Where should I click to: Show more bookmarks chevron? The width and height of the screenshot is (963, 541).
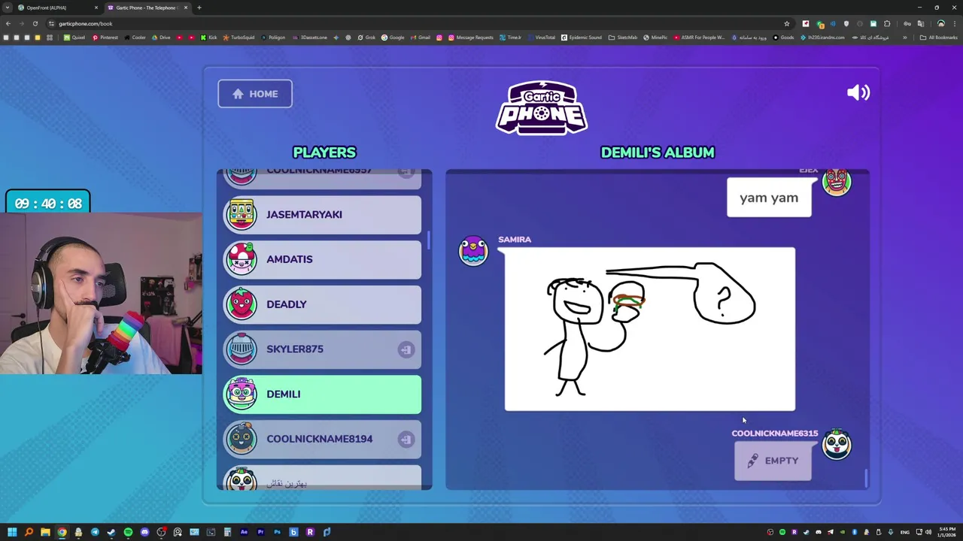pos(905,38)
